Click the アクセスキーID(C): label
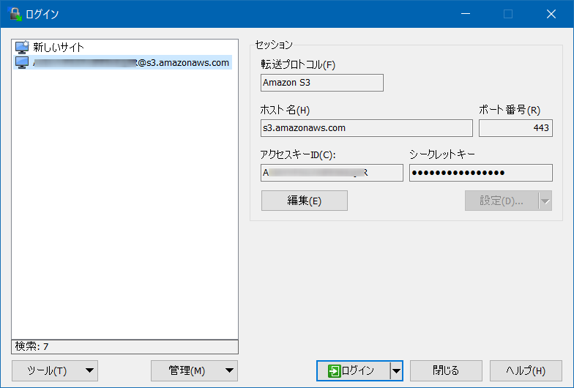Viewport: 574px width, 388px height. (x=297, y=155)
